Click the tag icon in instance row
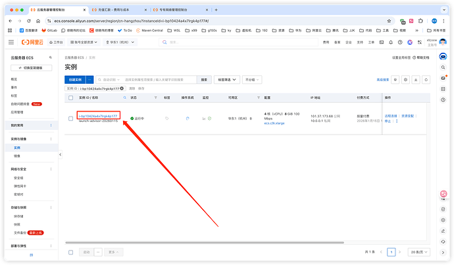The image size is (454, 265). coord(166,119)
